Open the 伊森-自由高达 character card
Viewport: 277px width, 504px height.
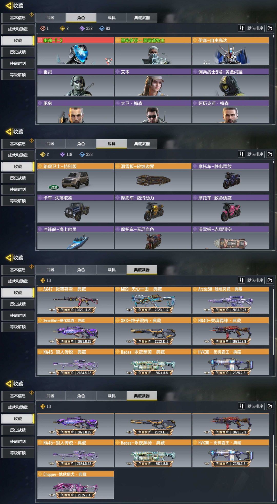coord(231,51)
